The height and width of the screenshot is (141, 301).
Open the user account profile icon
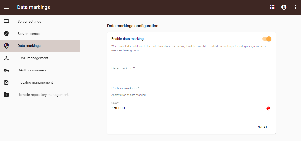tap(284, 7)
